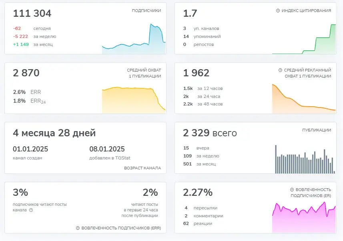Viewport: 343px width, 241px height.
Task: Click the yellow average reach chart
Action: (x=134, y=100)
